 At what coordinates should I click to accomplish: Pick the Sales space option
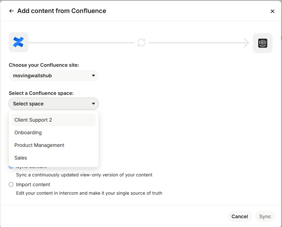21,158
